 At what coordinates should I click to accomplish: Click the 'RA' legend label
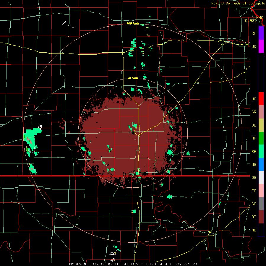[254, 152]
